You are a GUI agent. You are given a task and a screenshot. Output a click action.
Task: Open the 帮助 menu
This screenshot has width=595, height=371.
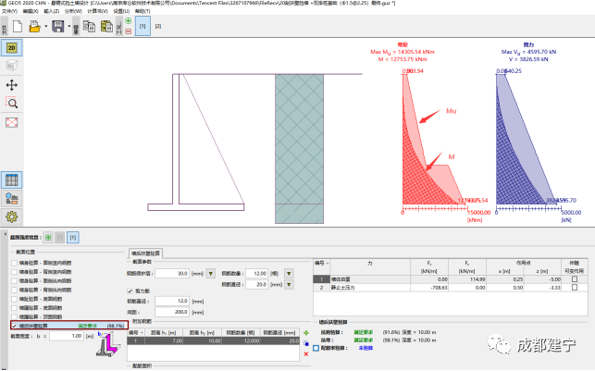tap(143, 11)
